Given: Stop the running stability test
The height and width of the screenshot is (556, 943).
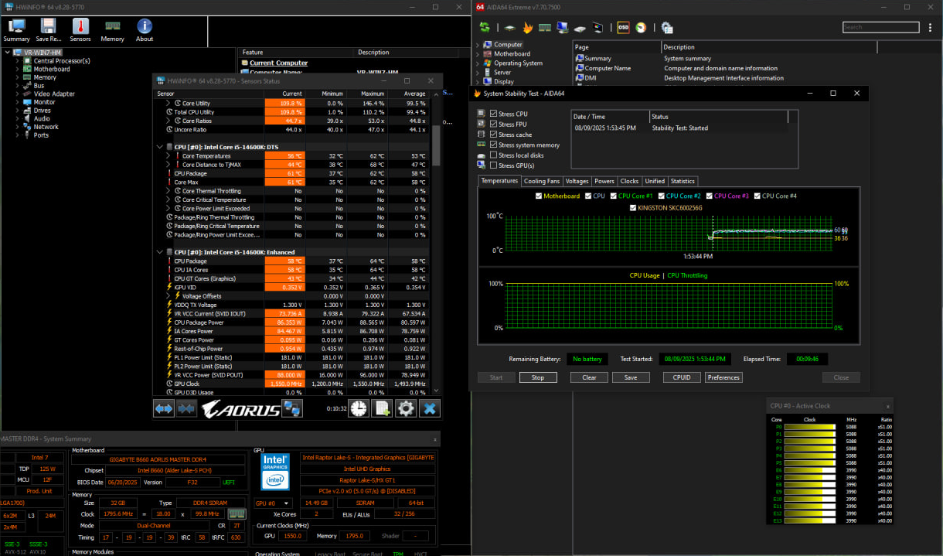Looking at the screenshot, I should [x=538, y=377].
